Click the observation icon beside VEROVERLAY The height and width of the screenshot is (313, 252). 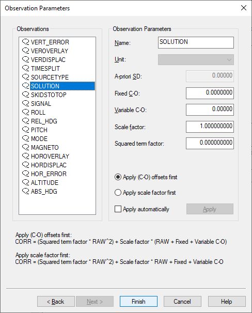tap(26, 51)
